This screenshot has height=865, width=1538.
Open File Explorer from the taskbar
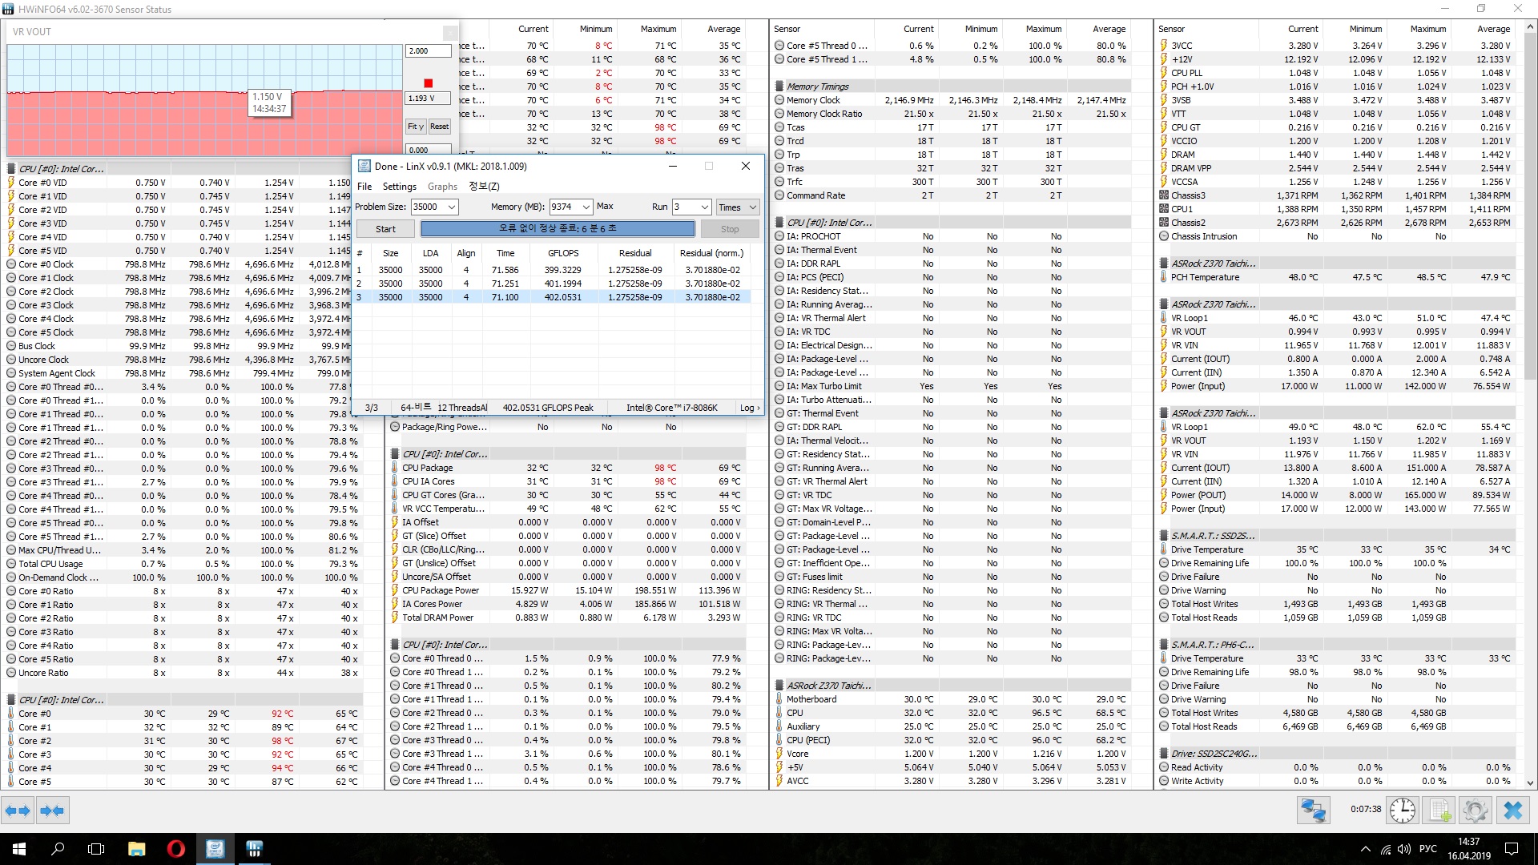tap(136, 849)
